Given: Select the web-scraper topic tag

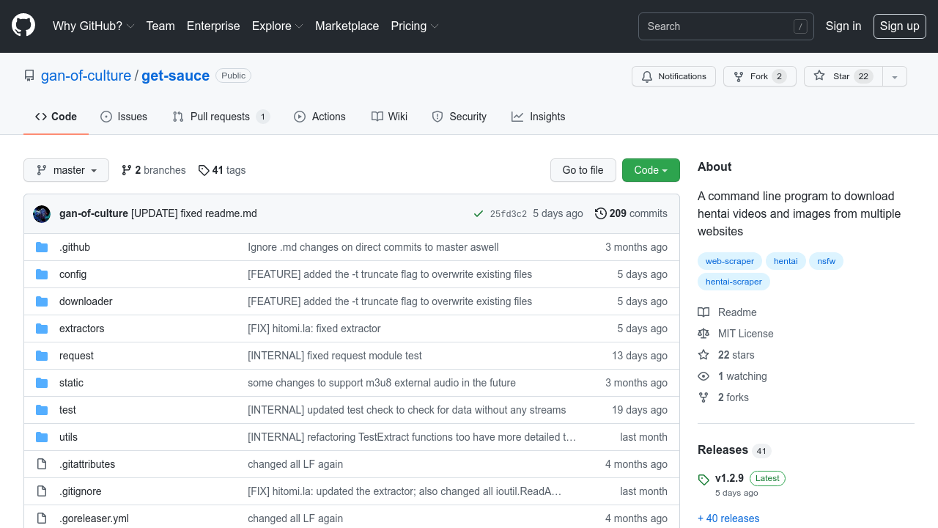Looking at the screenshot, I should 730,261.
